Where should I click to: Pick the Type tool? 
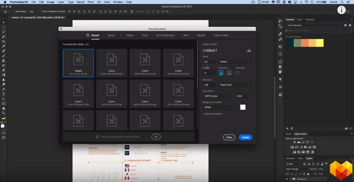coord(4,94)
